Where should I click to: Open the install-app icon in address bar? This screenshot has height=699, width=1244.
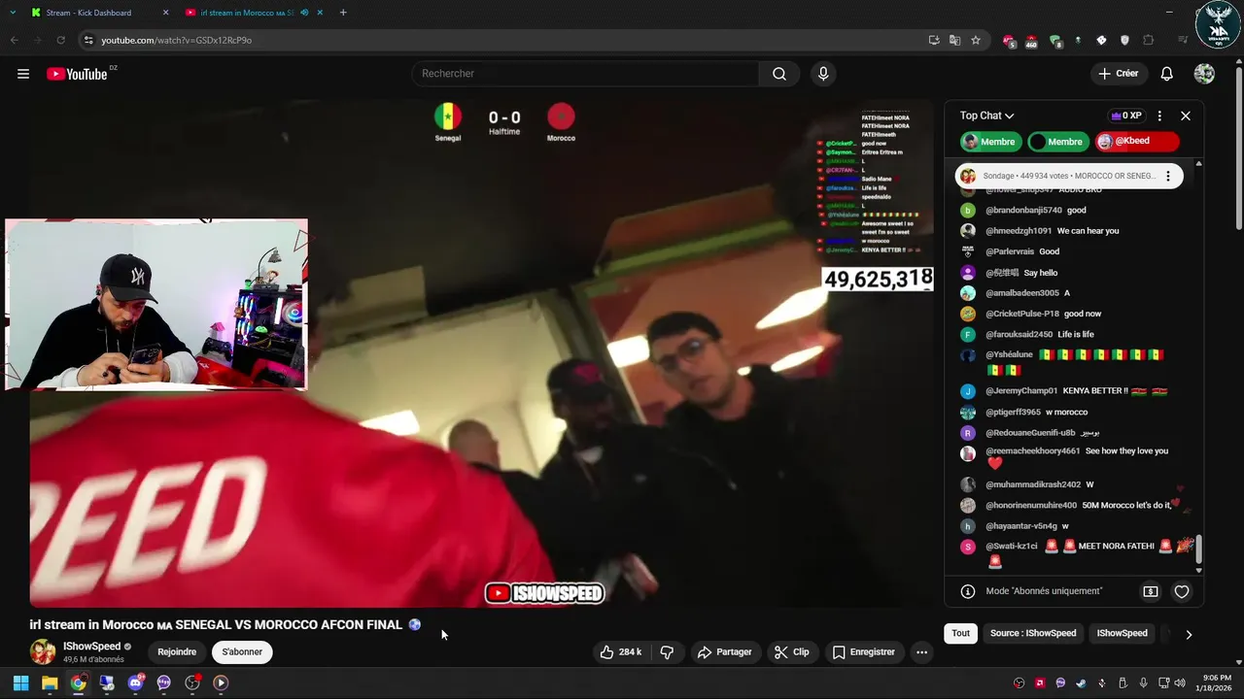coord(934,40)
